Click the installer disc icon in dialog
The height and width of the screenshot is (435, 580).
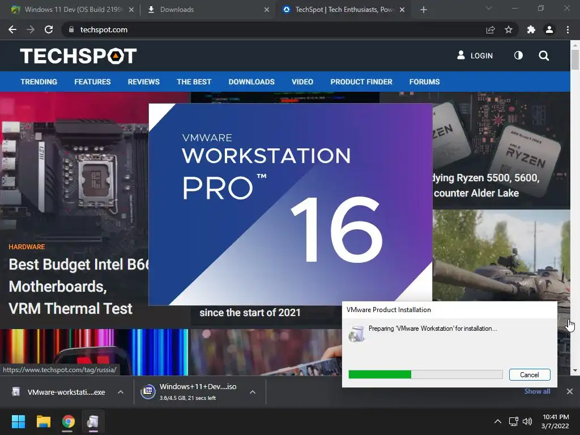tap(357, 333)
